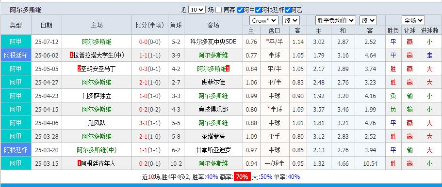This screenshot has height=187, width=442.
Task: Open the 胜平负均值 dropdown
Action: [335, 20]
